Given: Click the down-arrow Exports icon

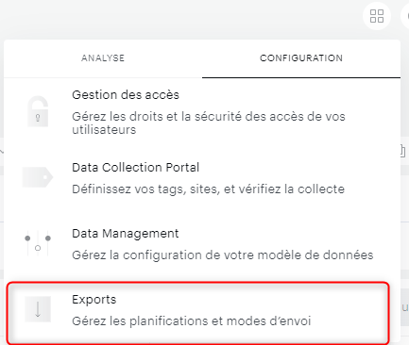Looking at the screenshot, I should click(x=38, y=309).
